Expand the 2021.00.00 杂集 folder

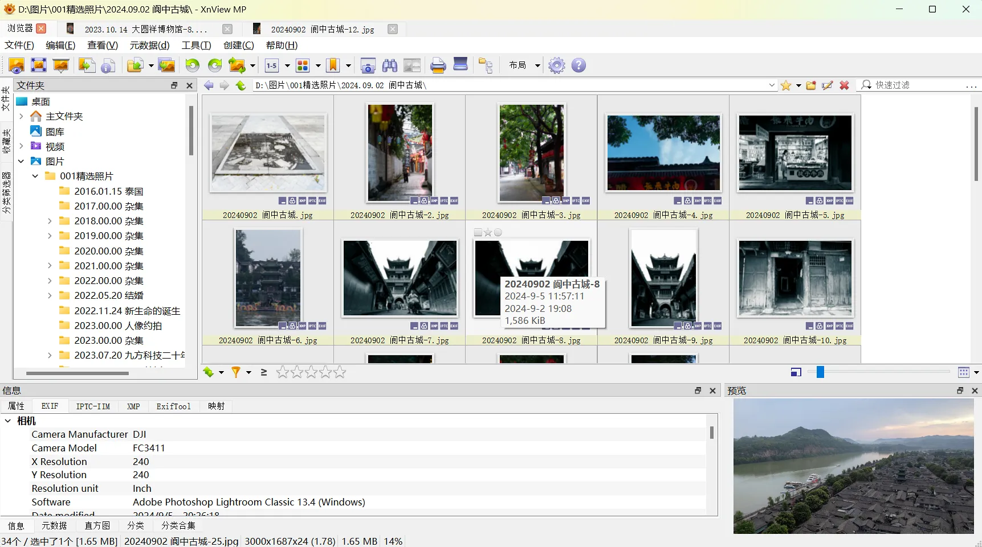[50, 266]
